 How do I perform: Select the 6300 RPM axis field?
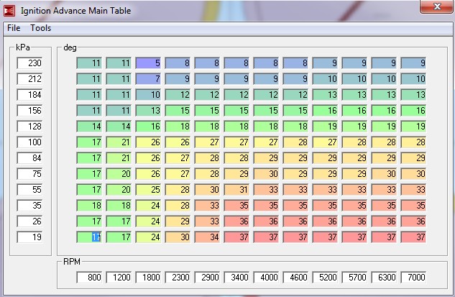(x=384, y=278)
